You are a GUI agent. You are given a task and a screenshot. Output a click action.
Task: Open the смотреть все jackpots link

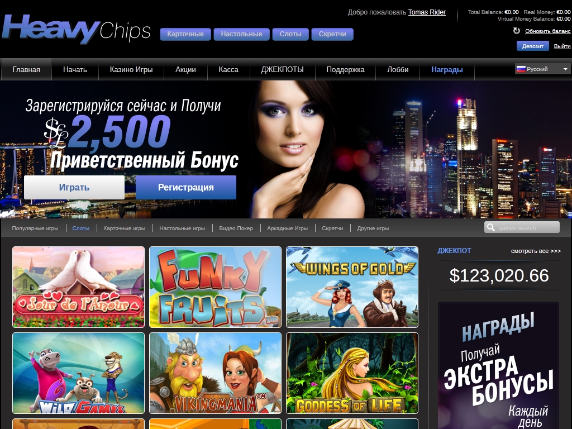click(x=536, y=251)
